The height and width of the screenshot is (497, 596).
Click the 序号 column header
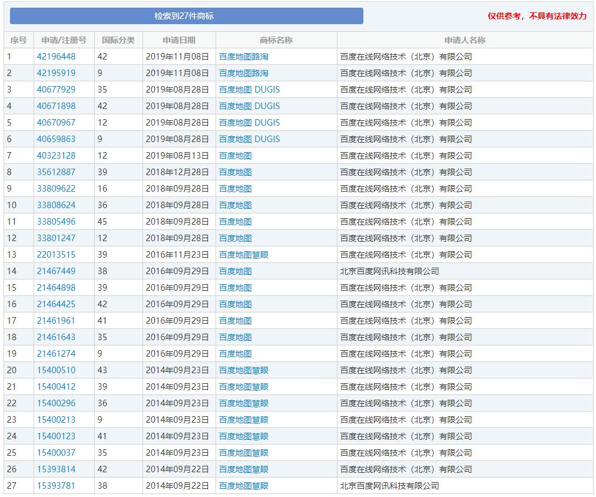click(18, 40)
